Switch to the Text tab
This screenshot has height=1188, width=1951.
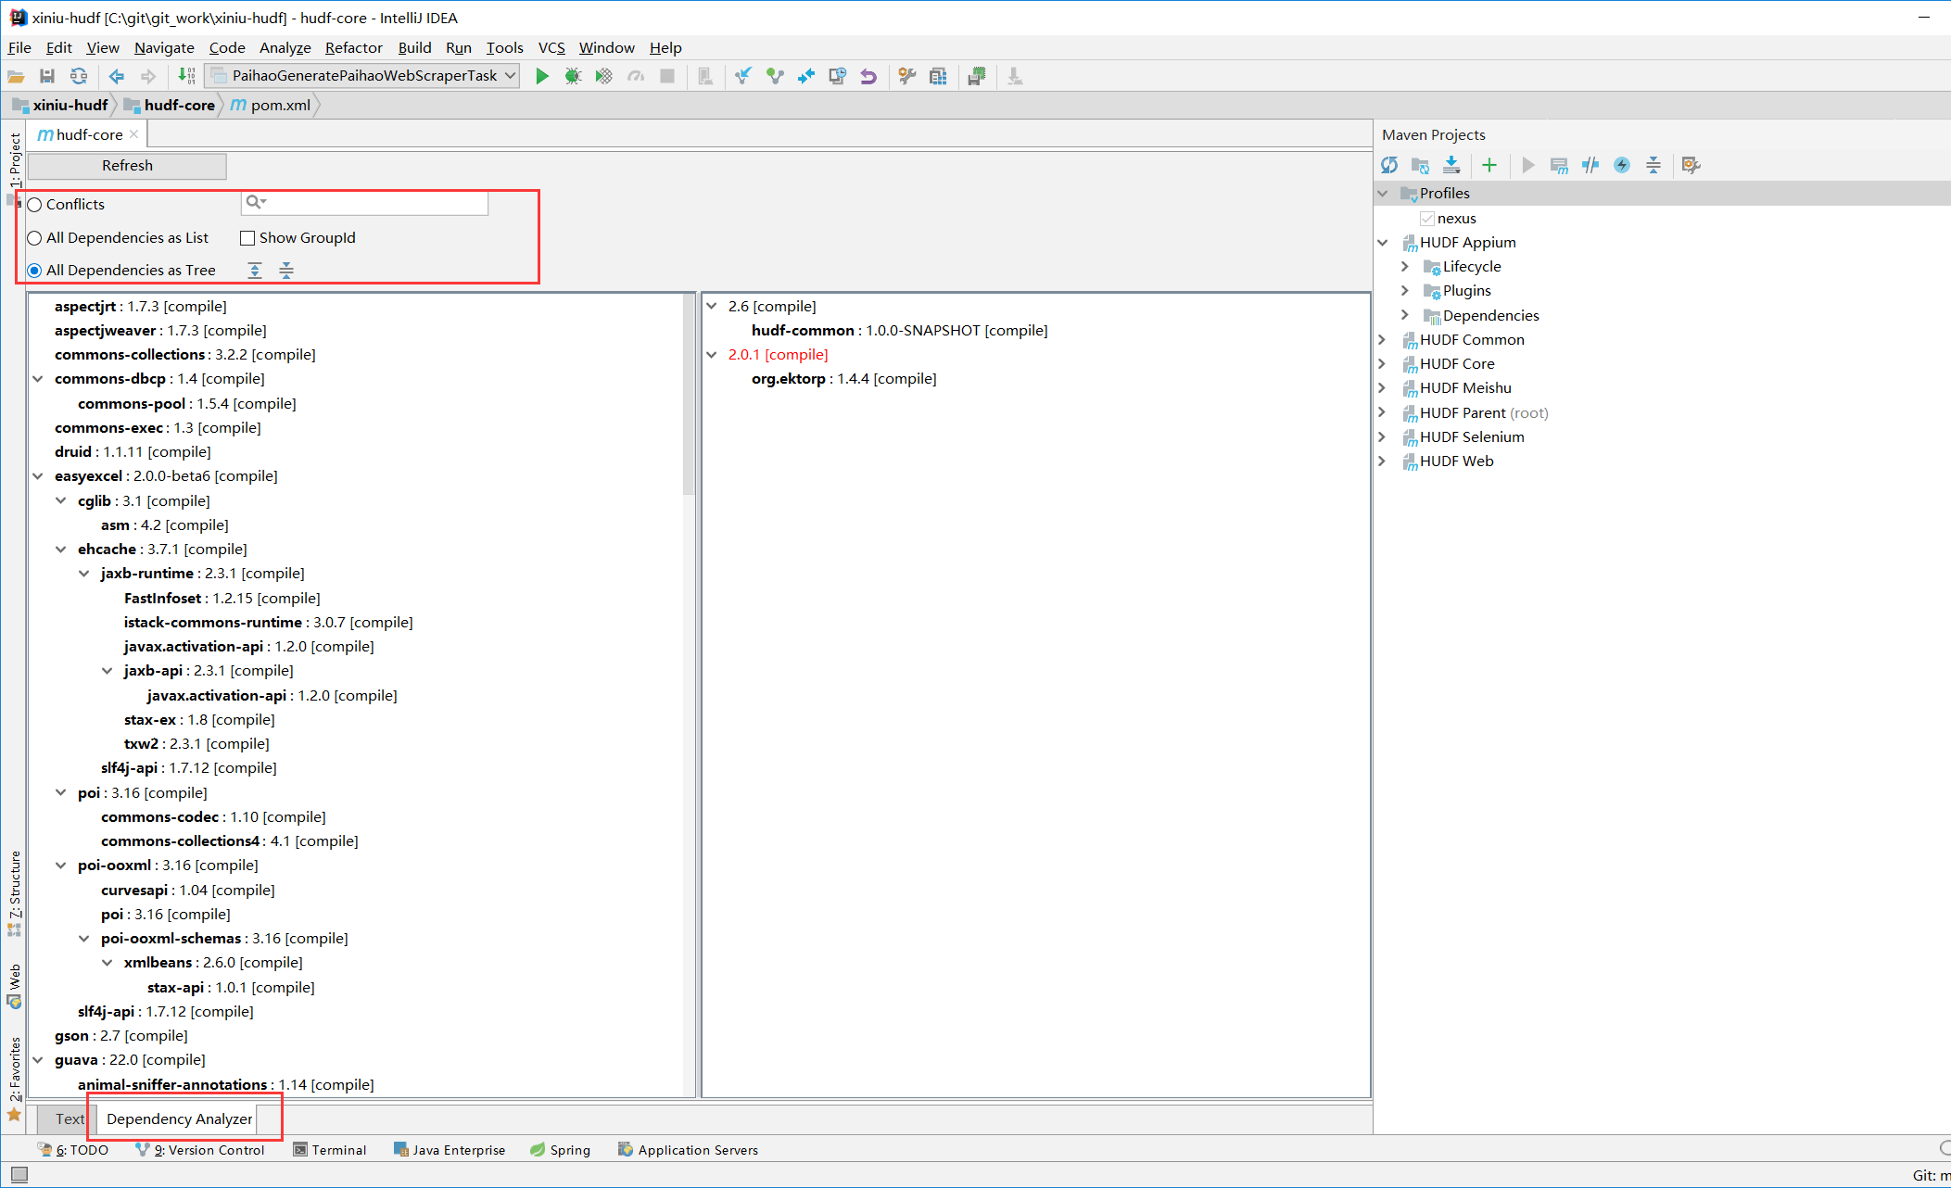click(69, 1118)
